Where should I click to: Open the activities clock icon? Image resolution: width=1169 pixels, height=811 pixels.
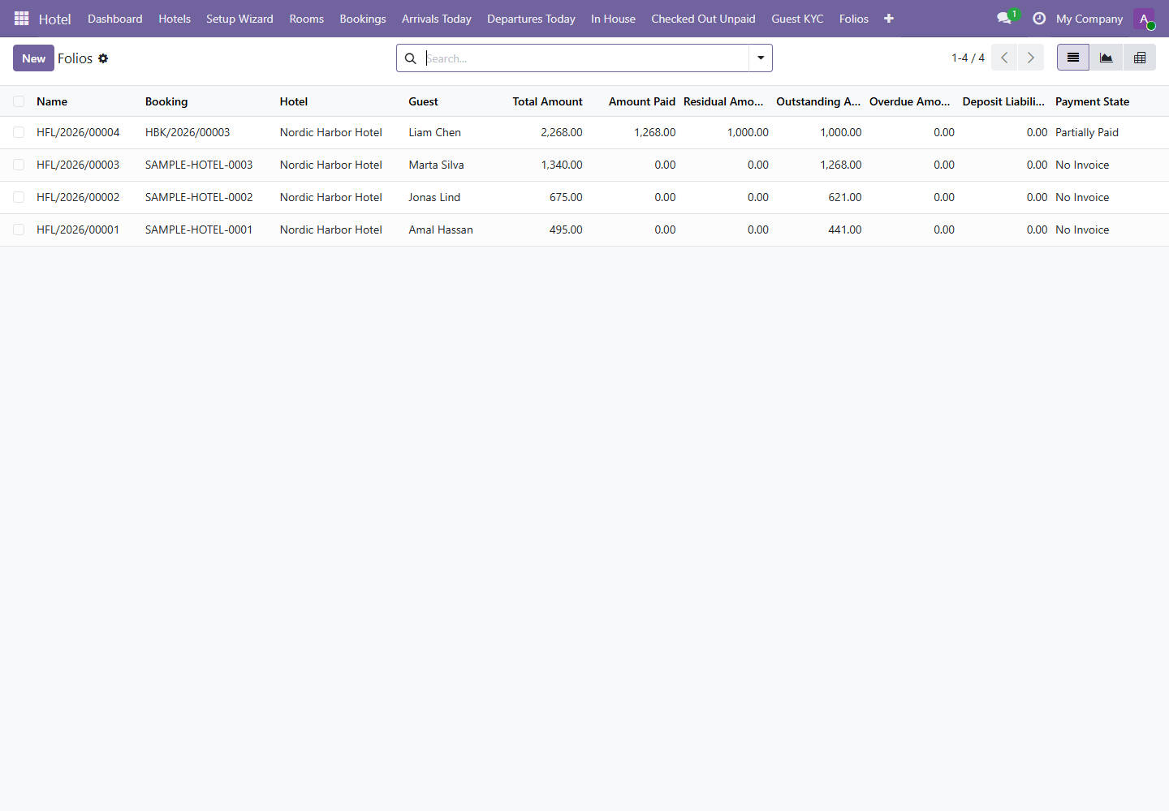1039,18
